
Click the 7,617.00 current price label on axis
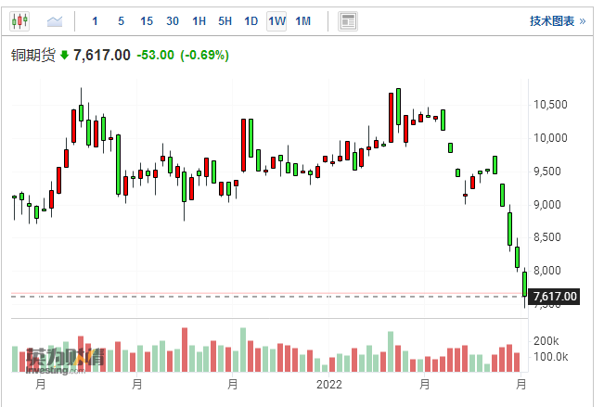point(556,297)
